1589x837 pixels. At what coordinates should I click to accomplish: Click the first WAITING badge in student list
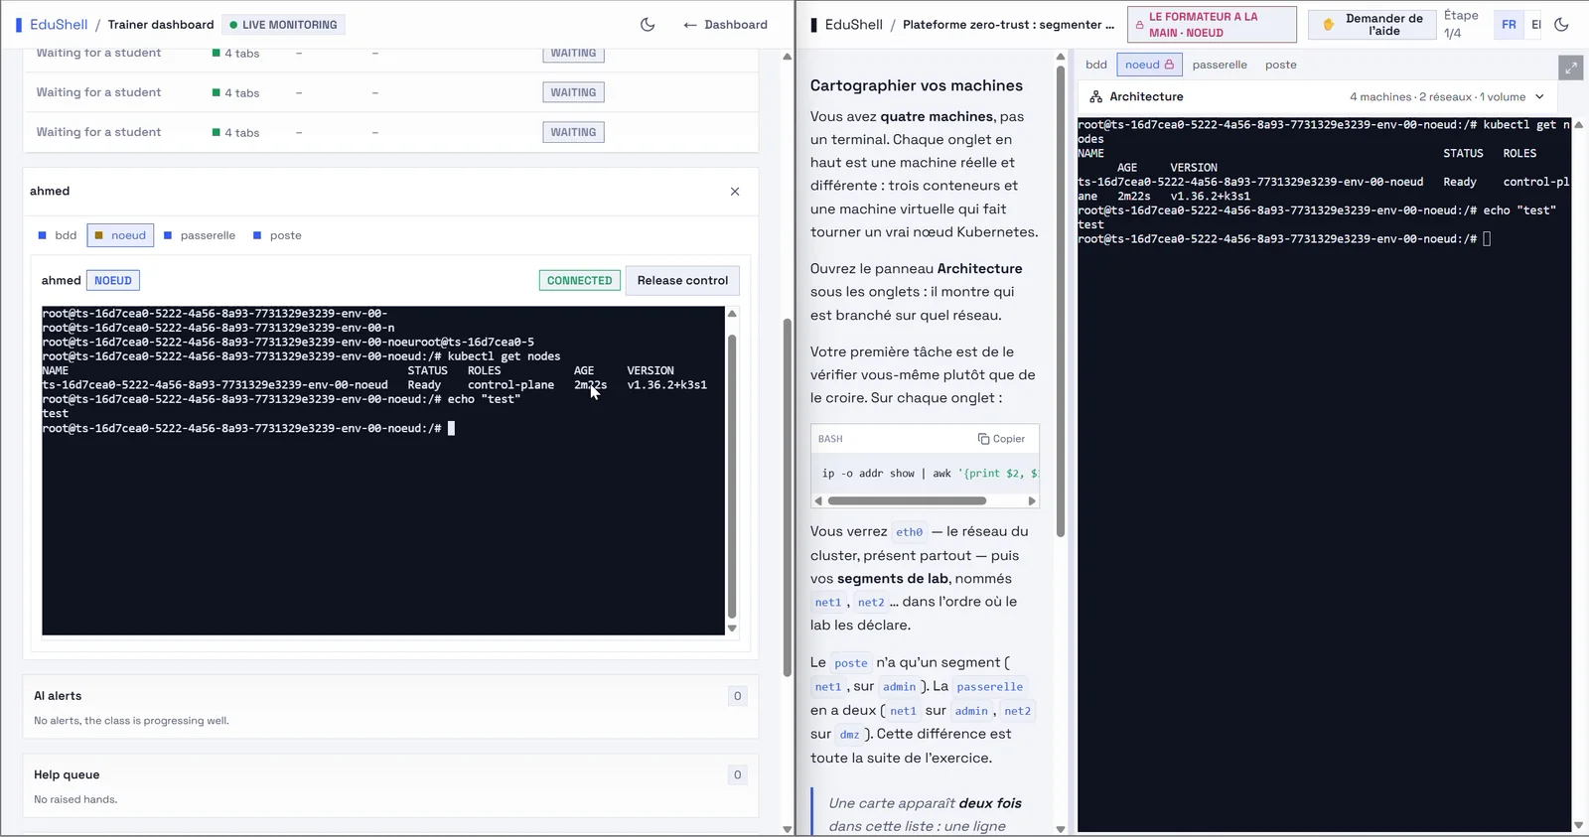tap(573, 54)
